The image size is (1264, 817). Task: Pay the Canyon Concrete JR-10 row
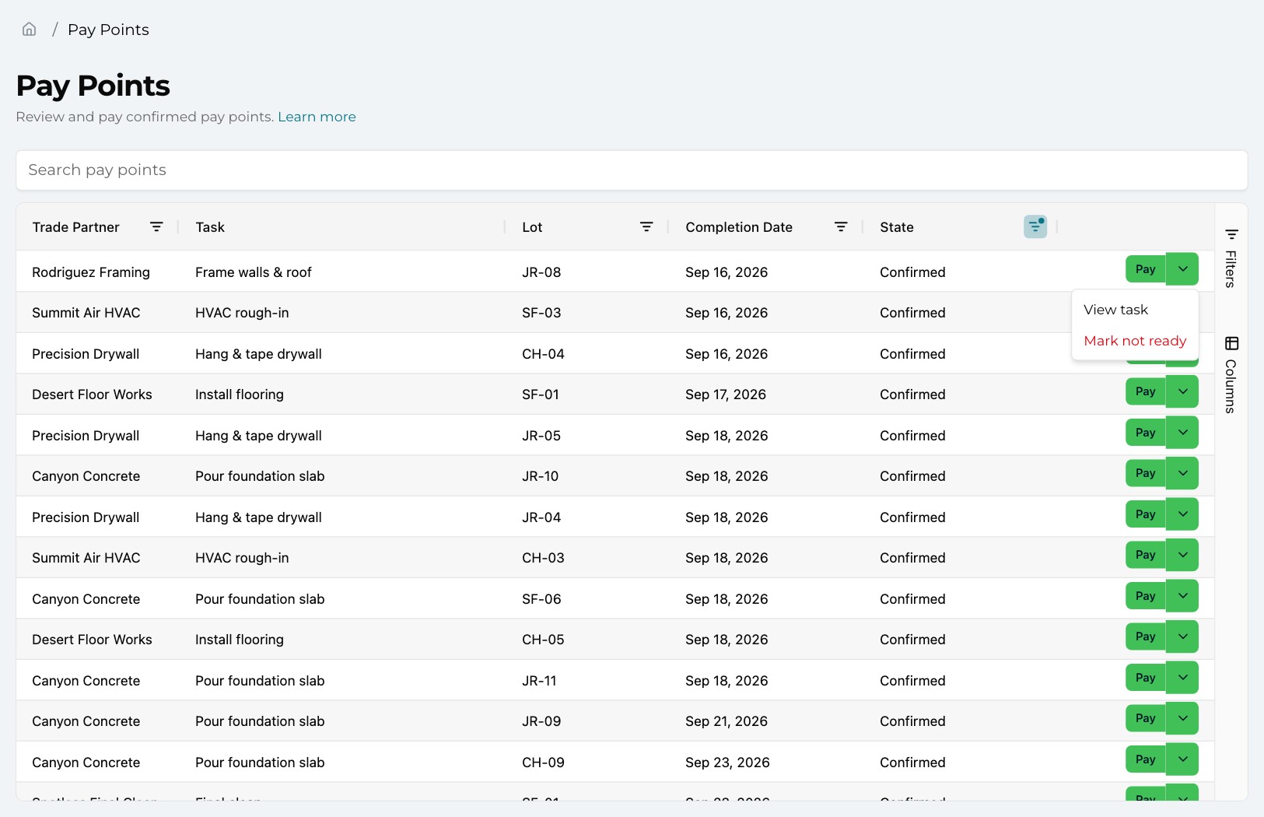coord(1146,473)
